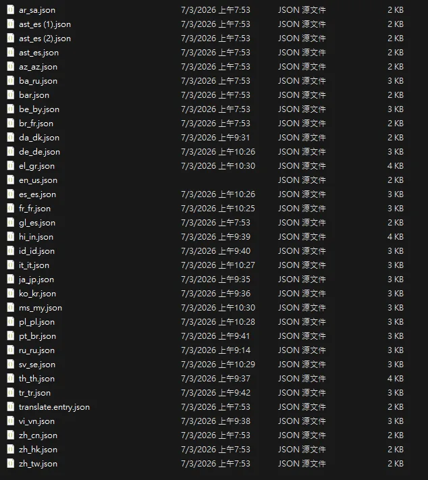Click the el_gr.json file name
Viewport: 428px width, 480px height.
(36, 166)
